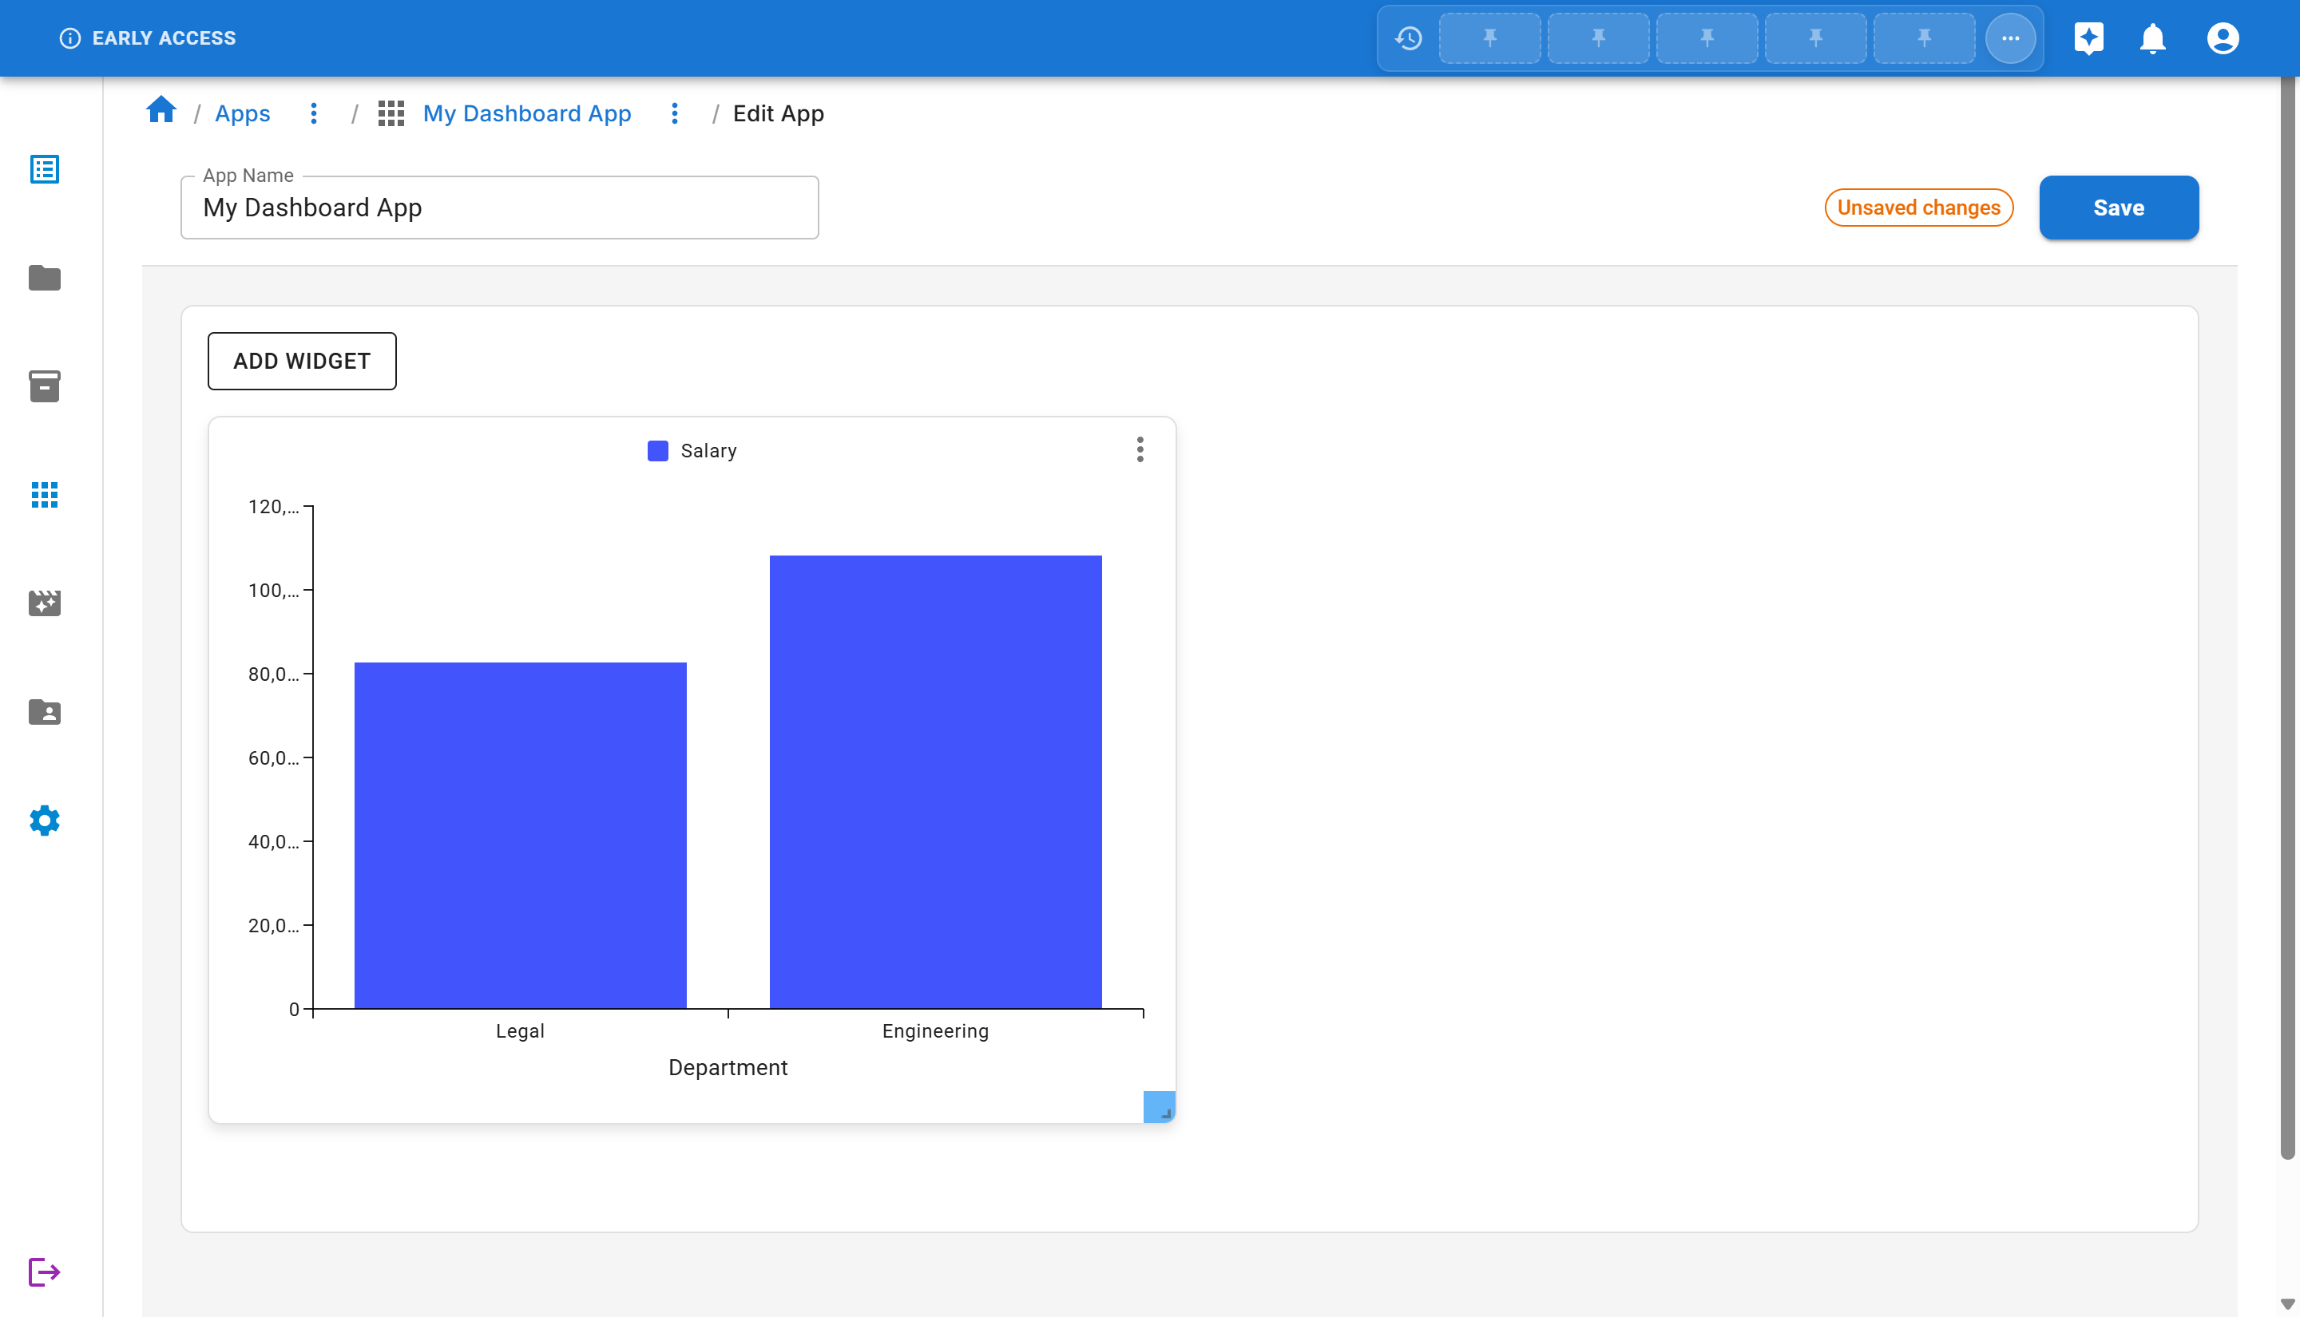The image size is (2300, 1317).
Task: Go to the Apps breadcrumb link
Action: (x=243, y=113)
